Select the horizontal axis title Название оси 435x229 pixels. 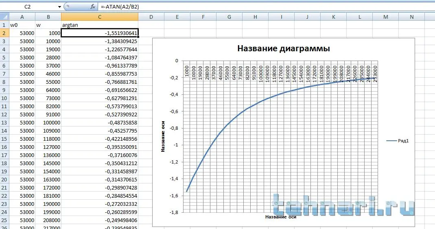[x=280, y=217]
